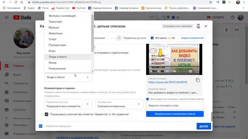
Task: Open video preview settings gear
Action: pyautogui.click(x=190, y=71)
